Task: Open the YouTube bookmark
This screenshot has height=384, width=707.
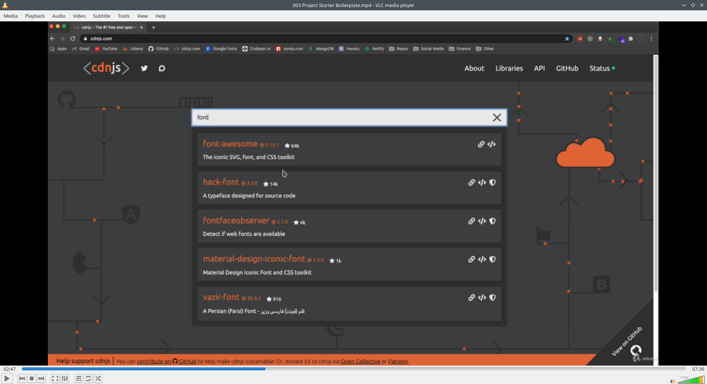Action: (106, 49)
